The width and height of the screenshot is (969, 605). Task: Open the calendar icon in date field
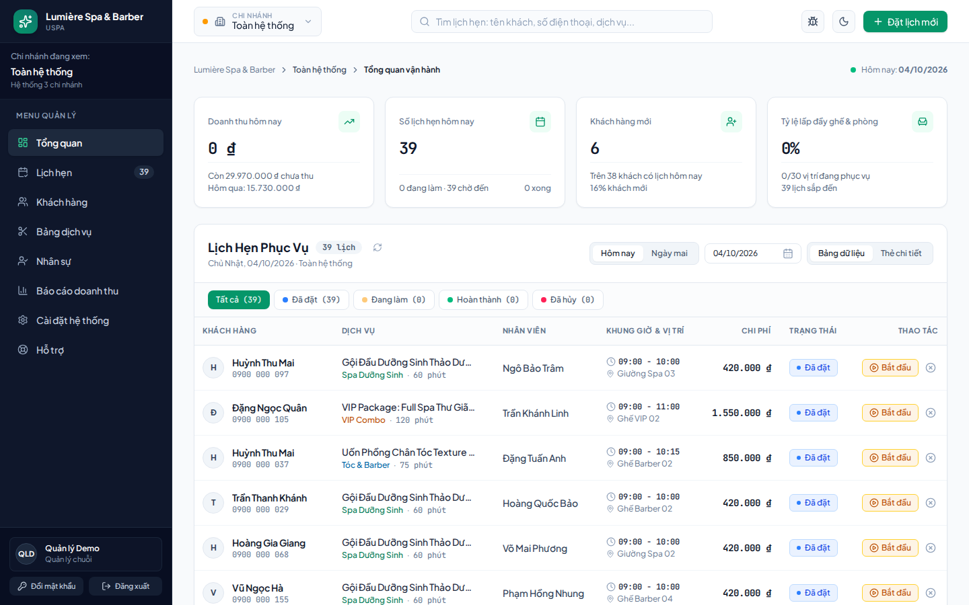(x=788, y=253)
